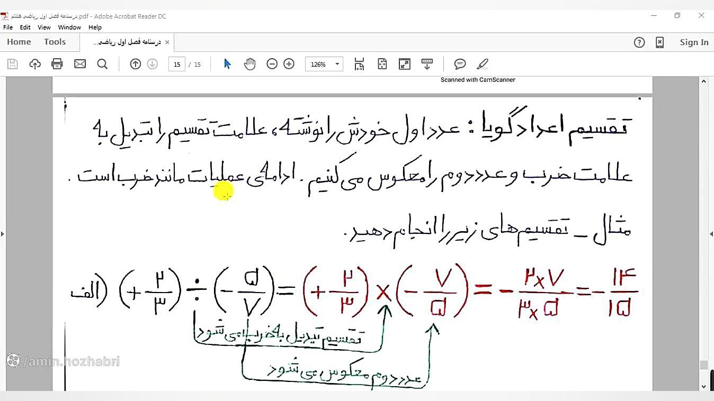Screen dimensions: 714x401
Task: Zoom in with plus button
Action: coord(289,64)
